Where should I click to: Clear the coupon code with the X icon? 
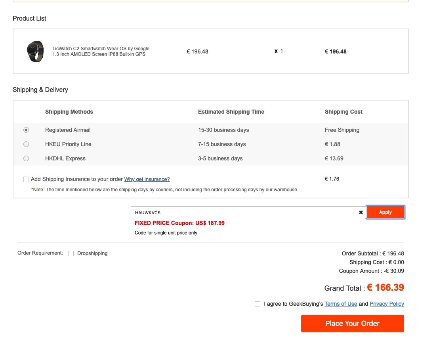tap(361, 213)
